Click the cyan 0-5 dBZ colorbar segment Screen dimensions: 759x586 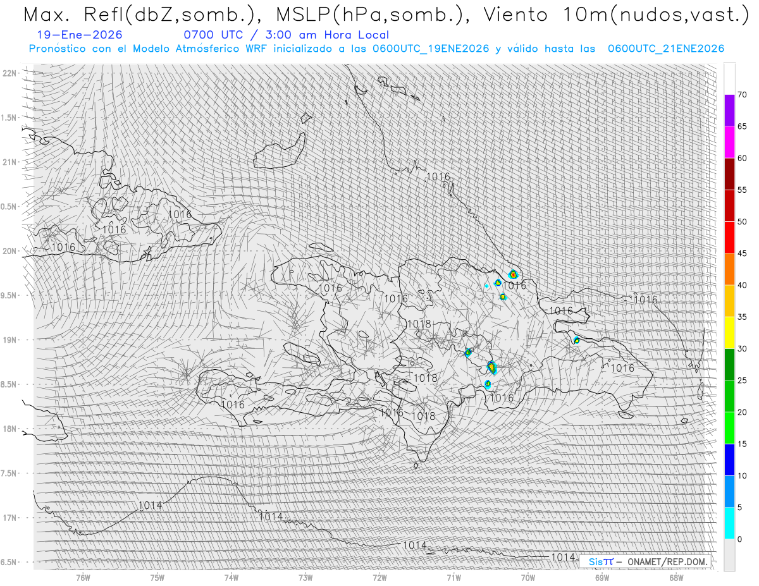[x=729, y=523]
